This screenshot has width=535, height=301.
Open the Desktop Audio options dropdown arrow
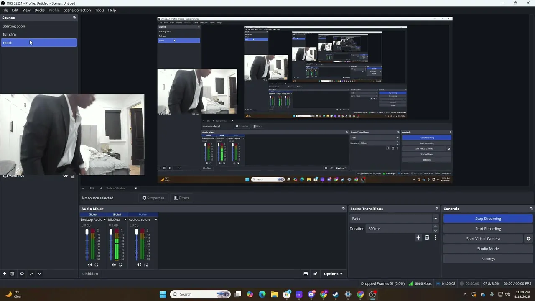(x=104, y=219)
